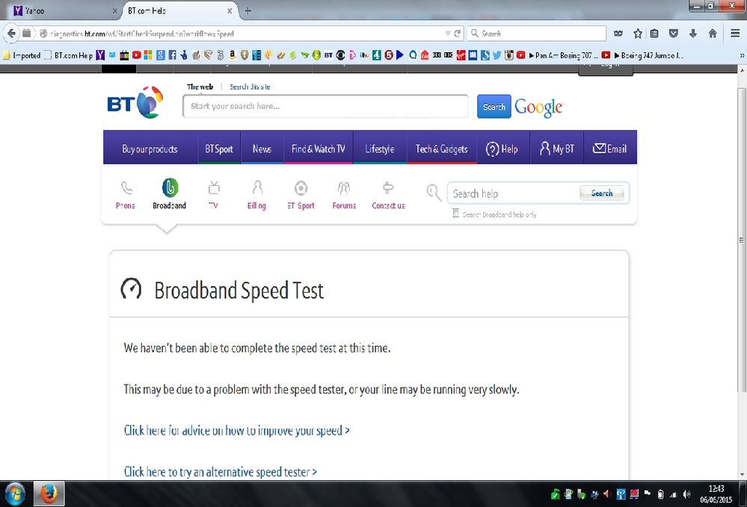Viewport: 747px width, 507px height.
Task: Click the Firefox toolbar Search box
Action: [x=537, y=34]
